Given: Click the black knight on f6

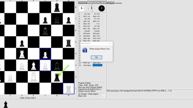Looking at the screenshot, I should pos(45,31).
